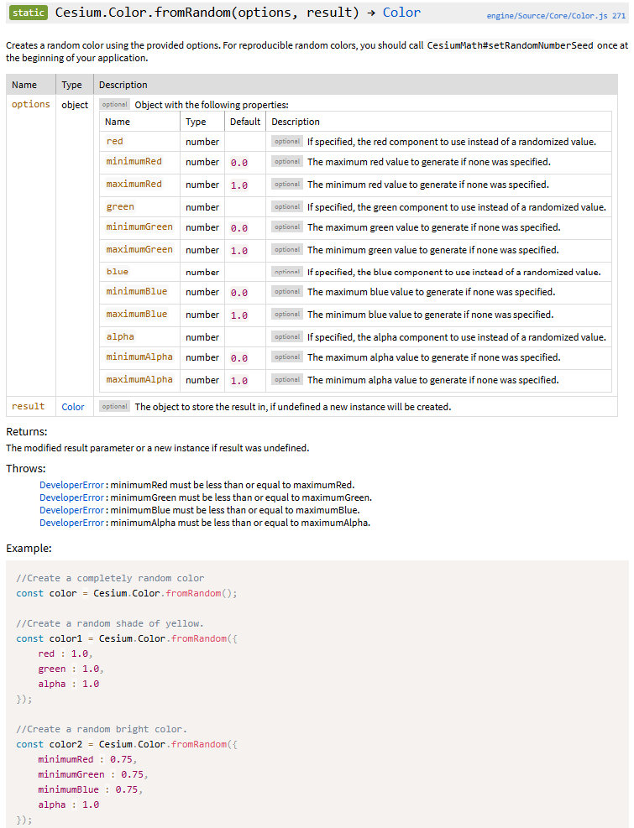
Task: Select the blue property name
Action: [117, 272]
